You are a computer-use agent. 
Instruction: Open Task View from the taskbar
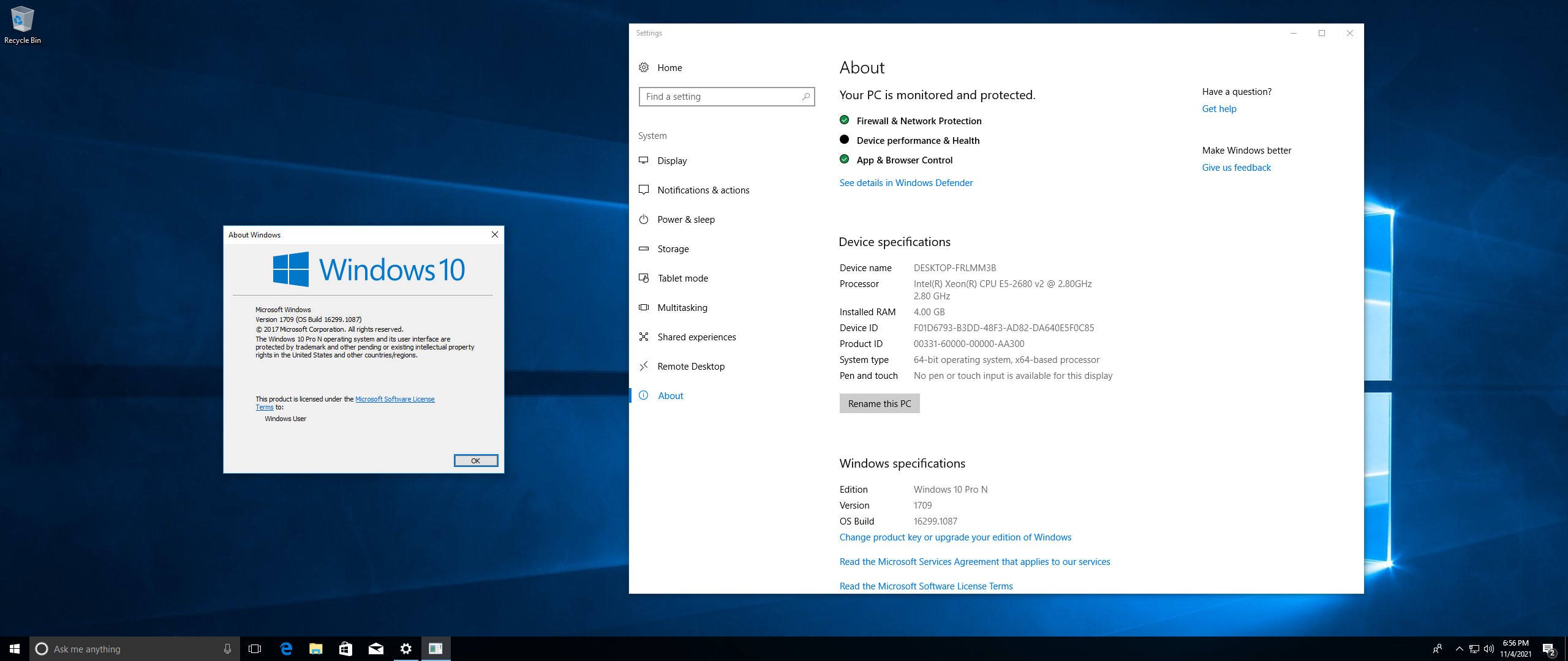255,649
